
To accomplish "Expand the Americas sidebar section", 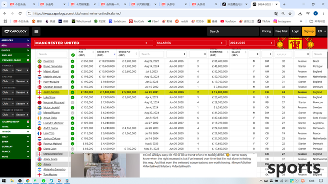I will 15,40.
